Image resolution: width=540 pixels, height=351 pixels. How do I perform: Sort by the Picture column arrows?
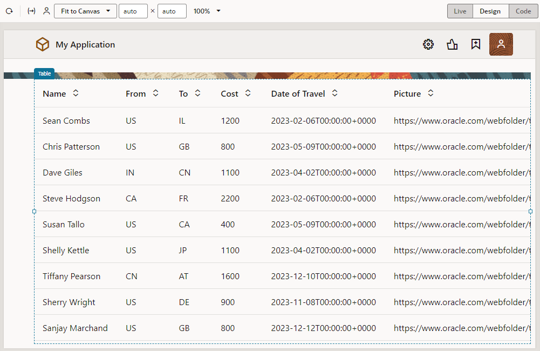[x=430, y=93]
